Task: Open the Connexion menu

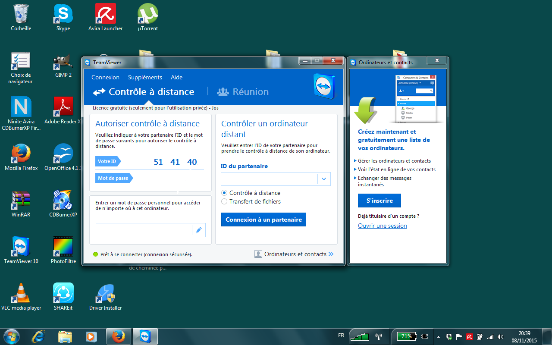Action: (105, 78)
